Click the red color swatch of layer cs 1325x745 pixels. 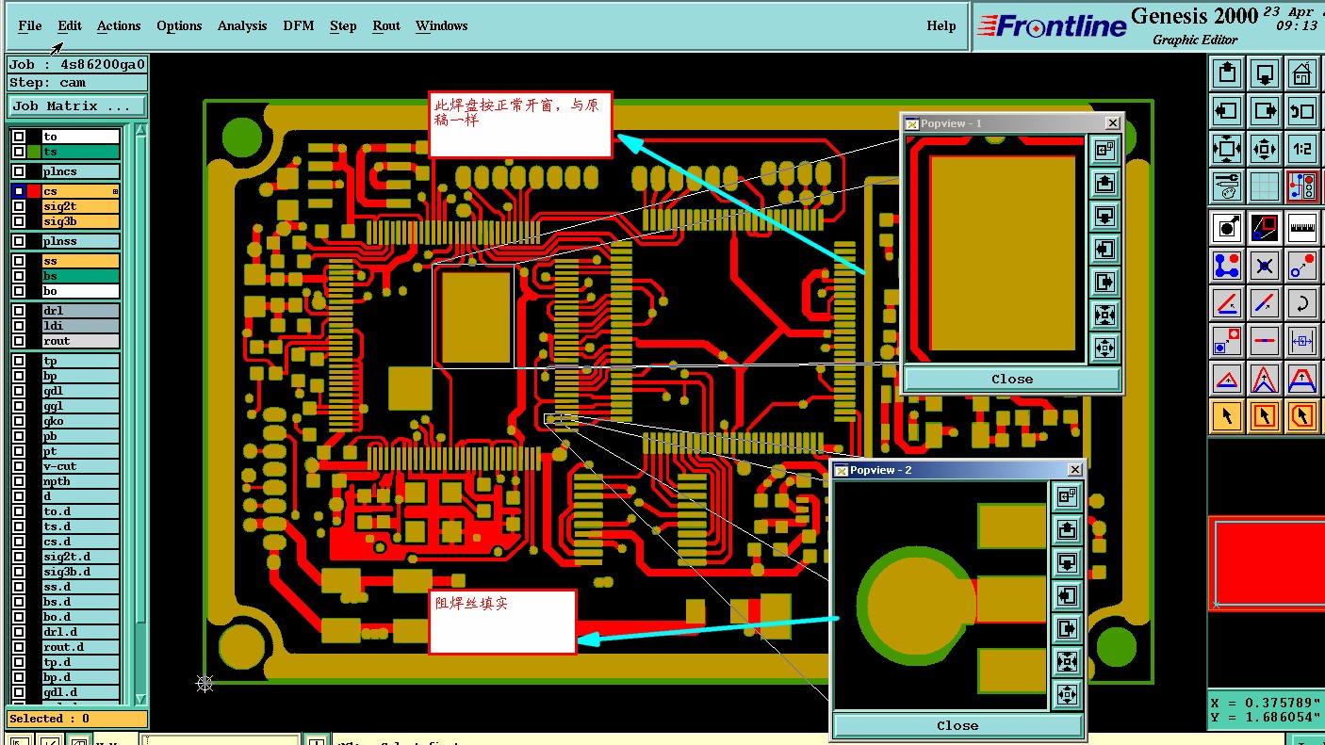click(x=35, y=191)
